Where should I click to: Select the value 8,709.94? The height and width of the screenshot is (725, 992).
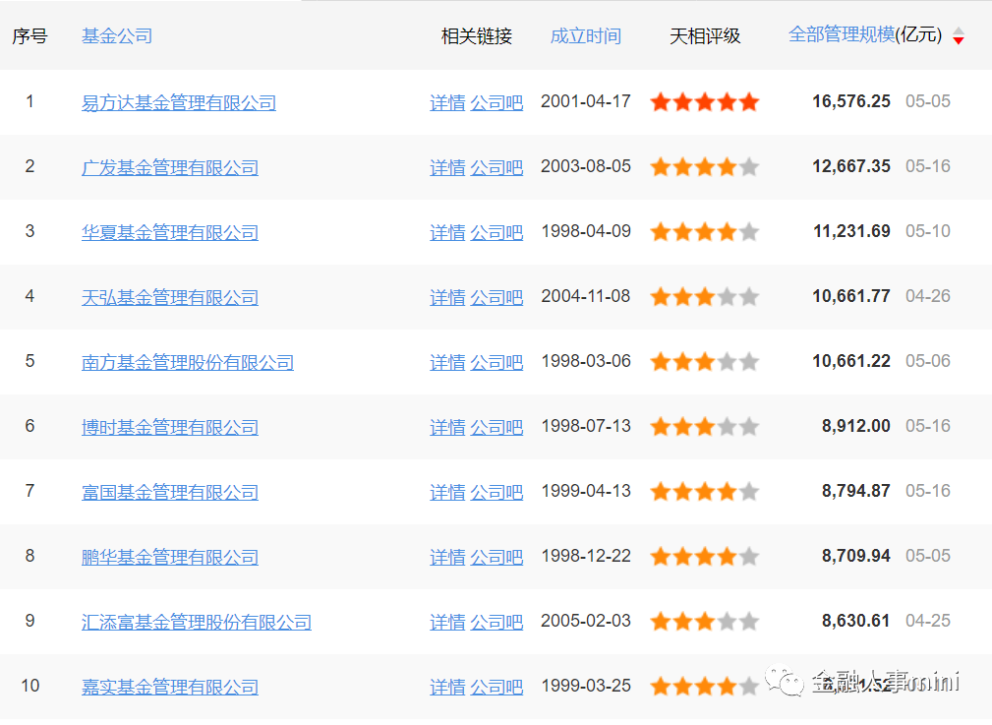point(856,556)
